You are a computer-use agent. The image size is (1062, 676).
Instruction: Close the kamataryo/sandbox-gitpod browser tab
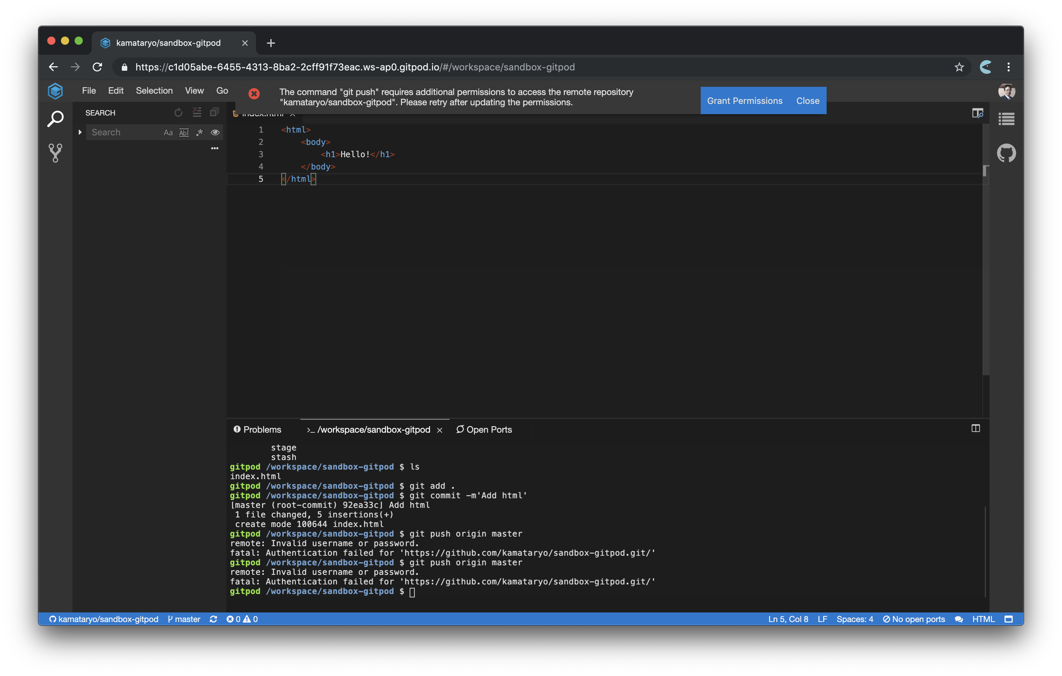[x=245, y=43]
